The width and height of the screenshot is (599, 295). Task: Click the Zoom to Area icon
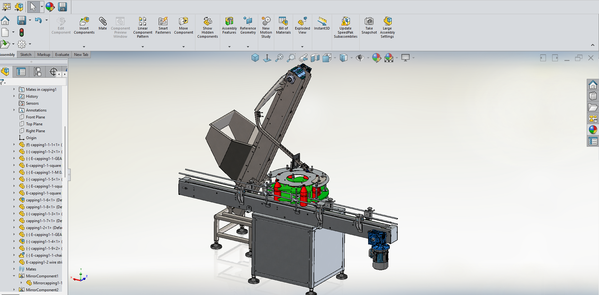pos(291,58)
